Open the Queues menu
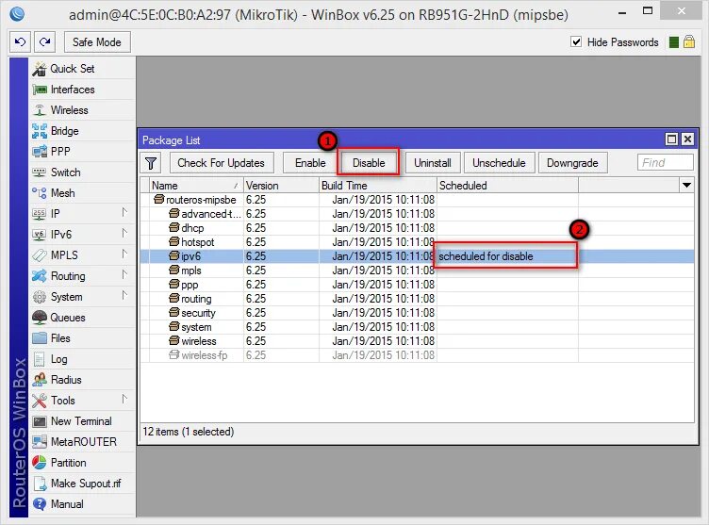 [x=83, y=318]
